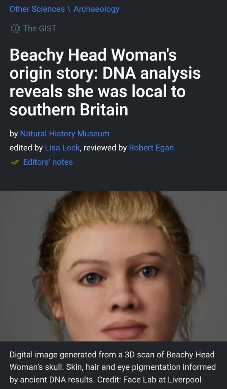Tap the image caption starting 'Digital image generated'
Viewport: 227px width, 389px height.
pyautogui.click(x=113, y=367)
